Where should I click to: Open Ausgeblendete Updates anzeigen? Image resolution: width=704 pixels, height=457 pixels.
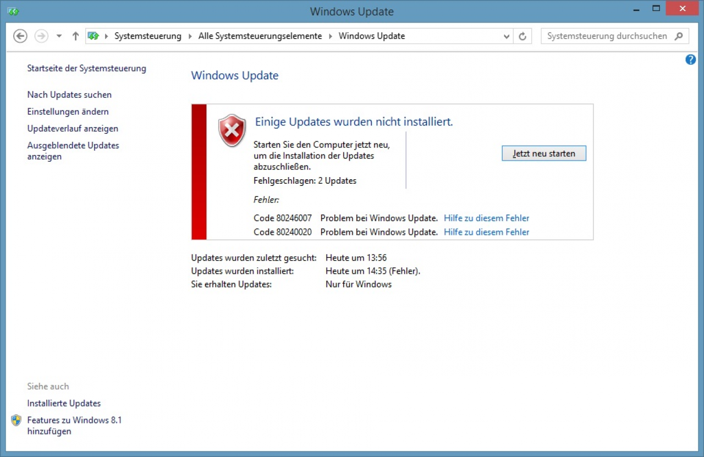[x=73, y=151]
